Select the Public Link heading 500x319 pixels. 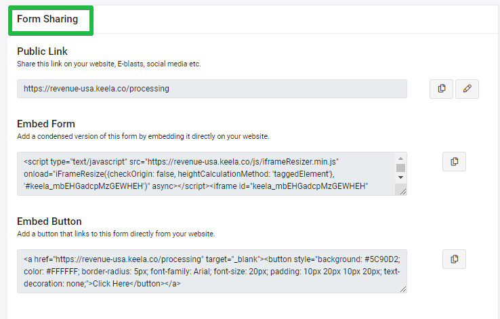42,51
